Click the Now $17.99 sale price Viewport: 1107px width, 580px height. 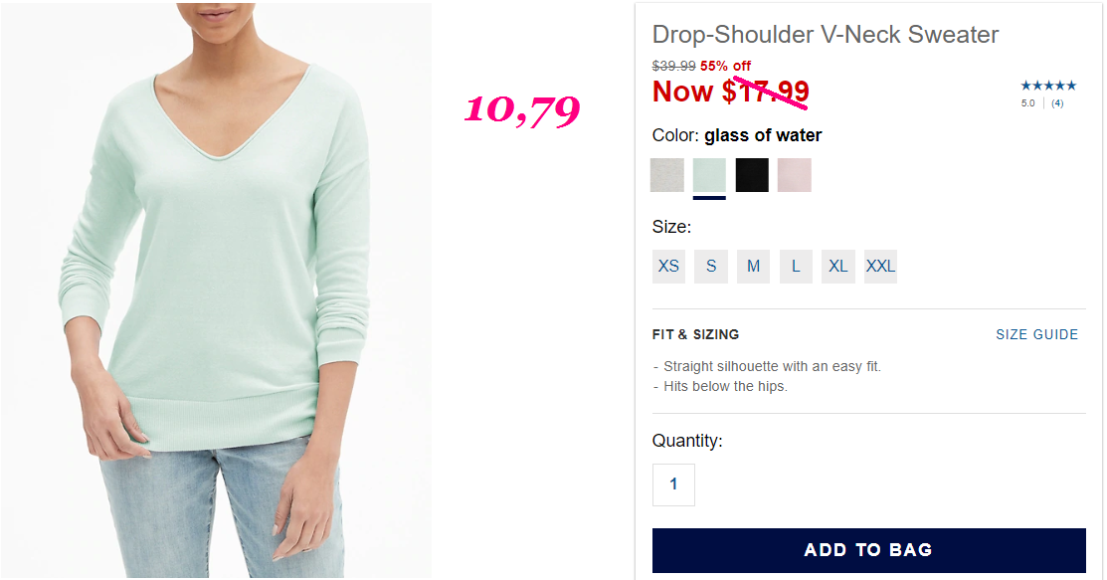pos(731,92)
